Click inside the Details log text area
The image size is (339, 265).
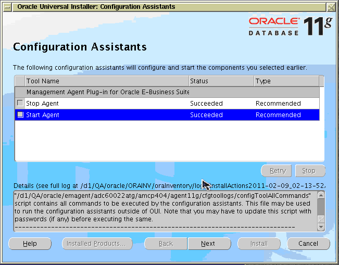point(166,211)
